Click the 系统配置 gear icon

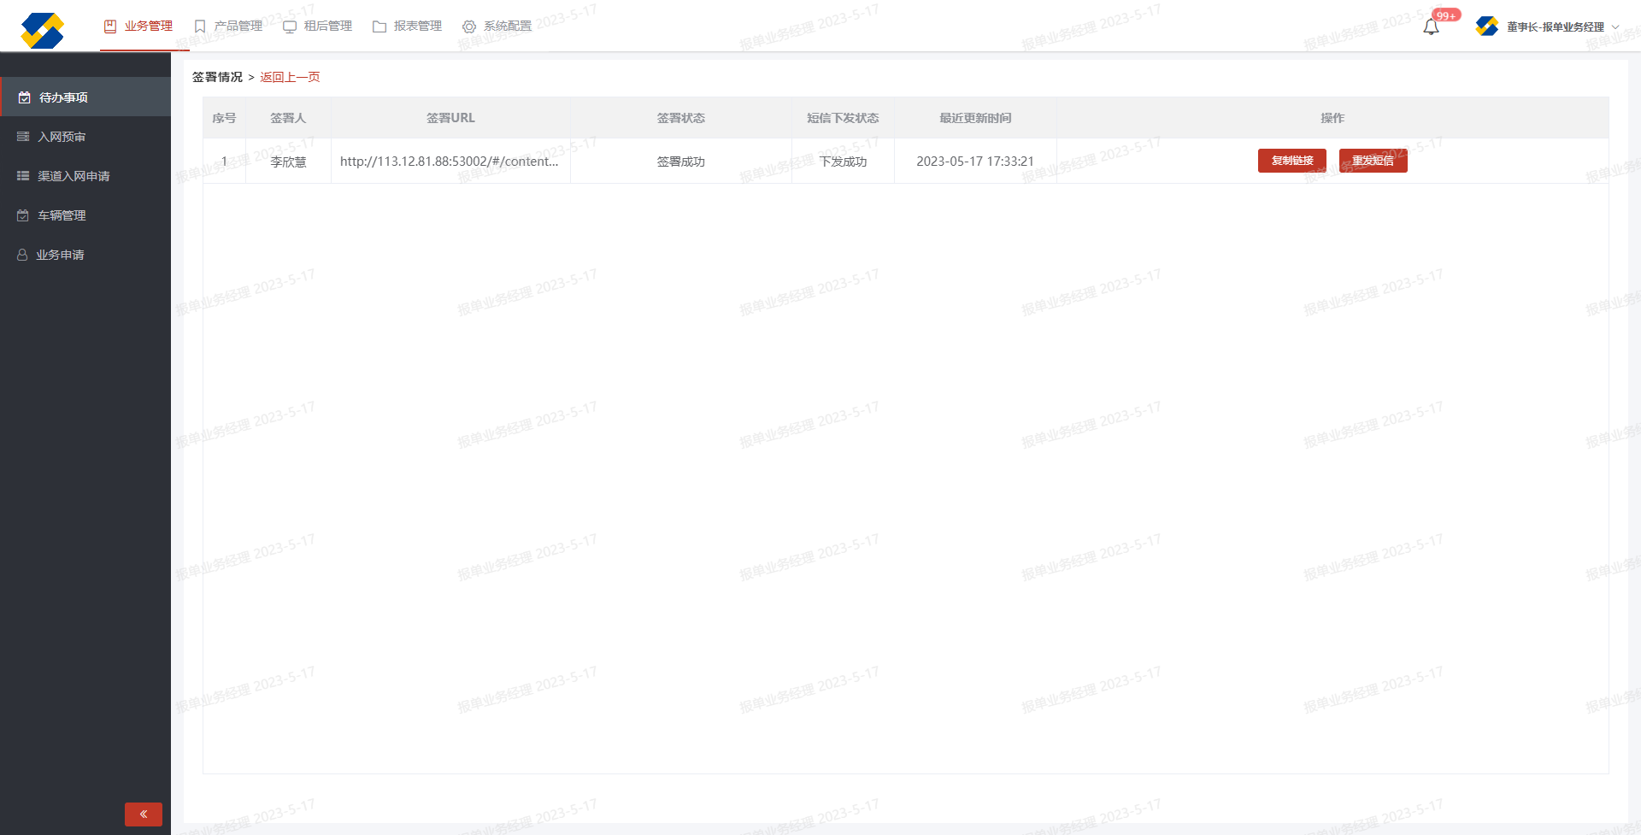coord(469,26)
